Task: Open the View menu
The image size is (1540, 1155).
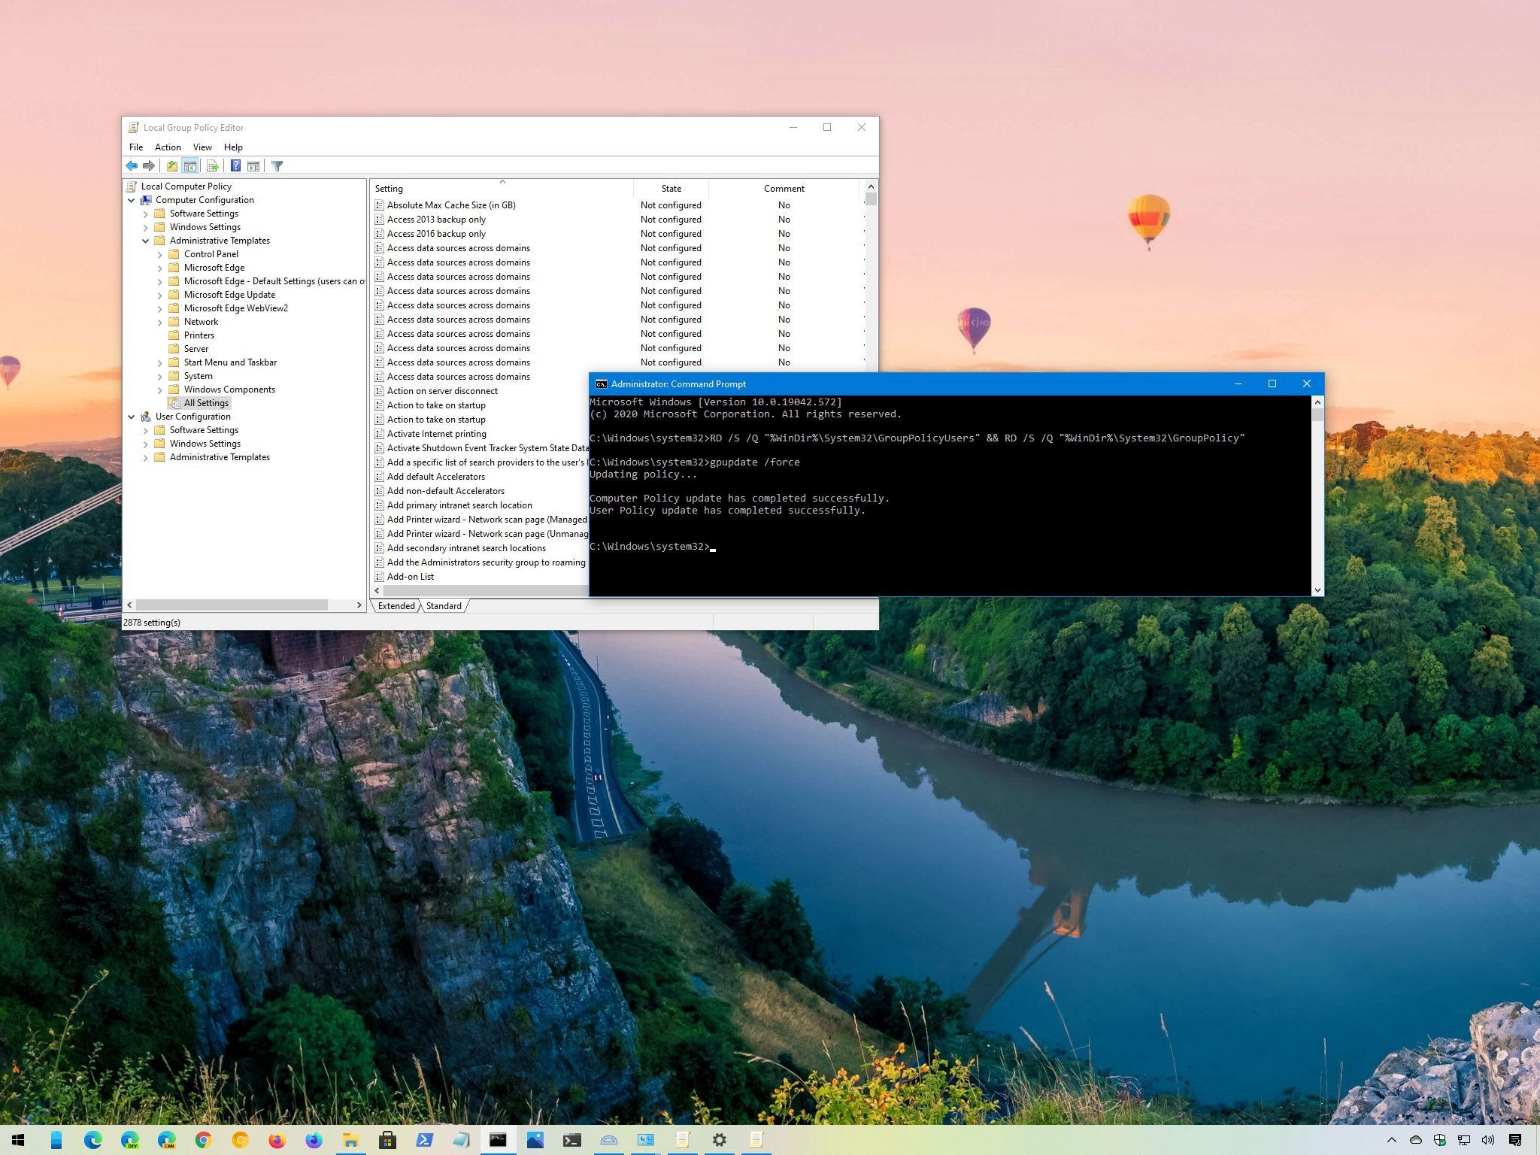Action: coord(202,147)
